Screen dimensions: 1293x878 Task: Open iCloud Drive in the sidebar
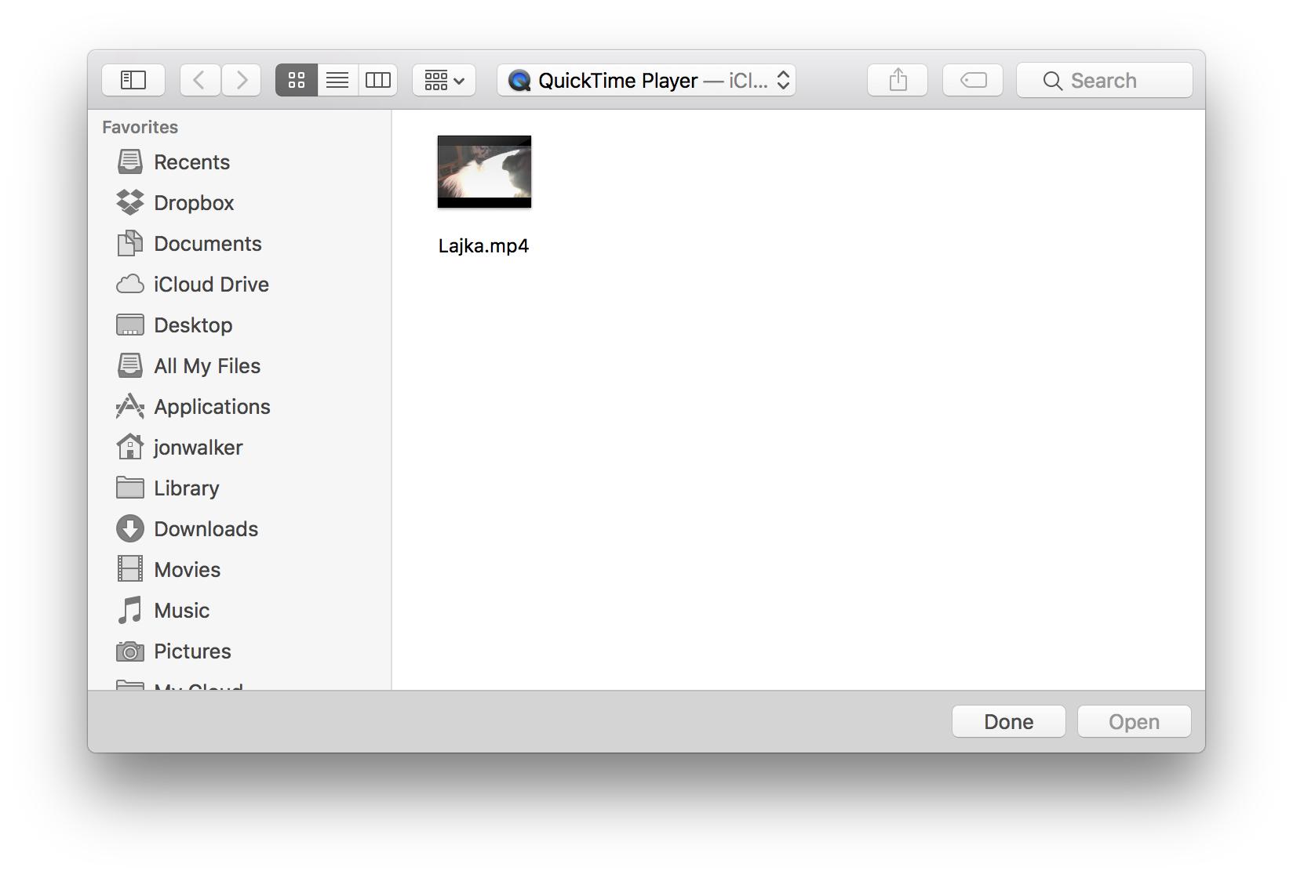click(239, 285)
